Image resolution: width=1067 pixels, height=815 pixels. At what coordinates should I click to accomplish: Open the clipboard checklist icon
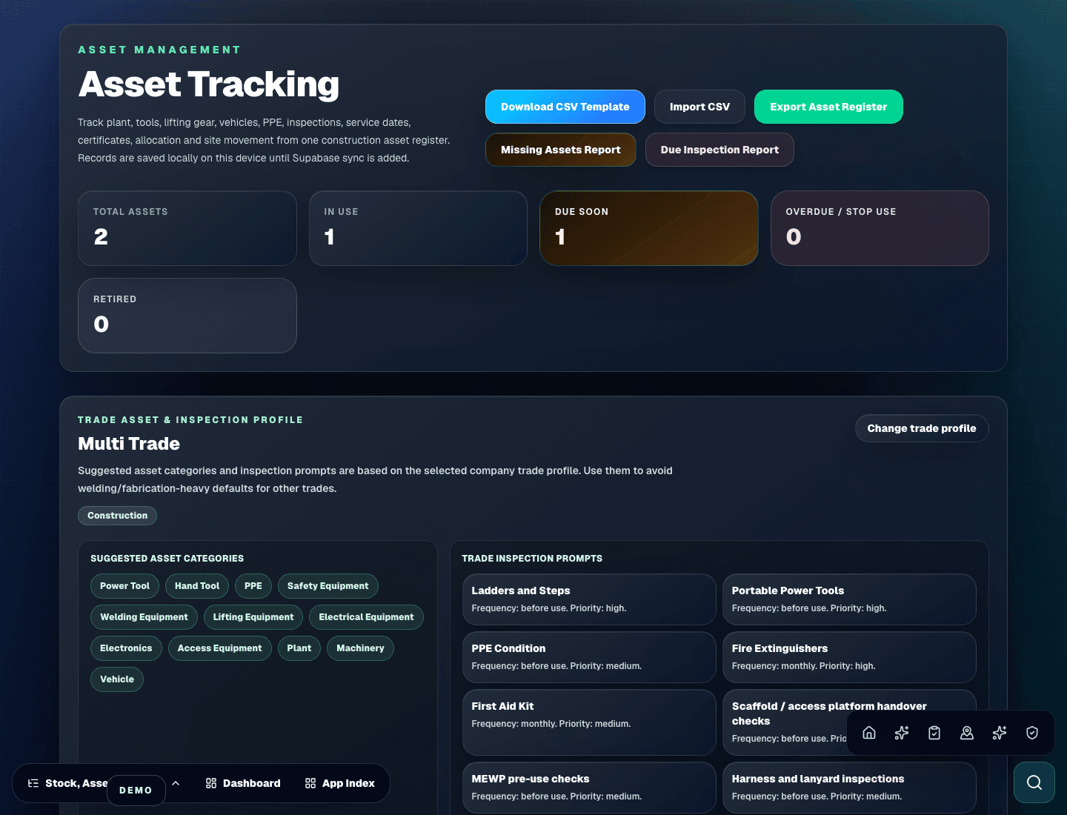[x=934, y=733]
